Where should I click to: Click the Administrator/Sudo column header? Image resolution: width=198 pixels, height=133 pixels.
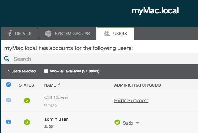tap(138, 85)
